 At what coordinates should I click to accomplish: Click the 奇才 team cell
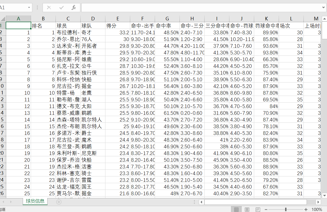click(x=93, y=32)
